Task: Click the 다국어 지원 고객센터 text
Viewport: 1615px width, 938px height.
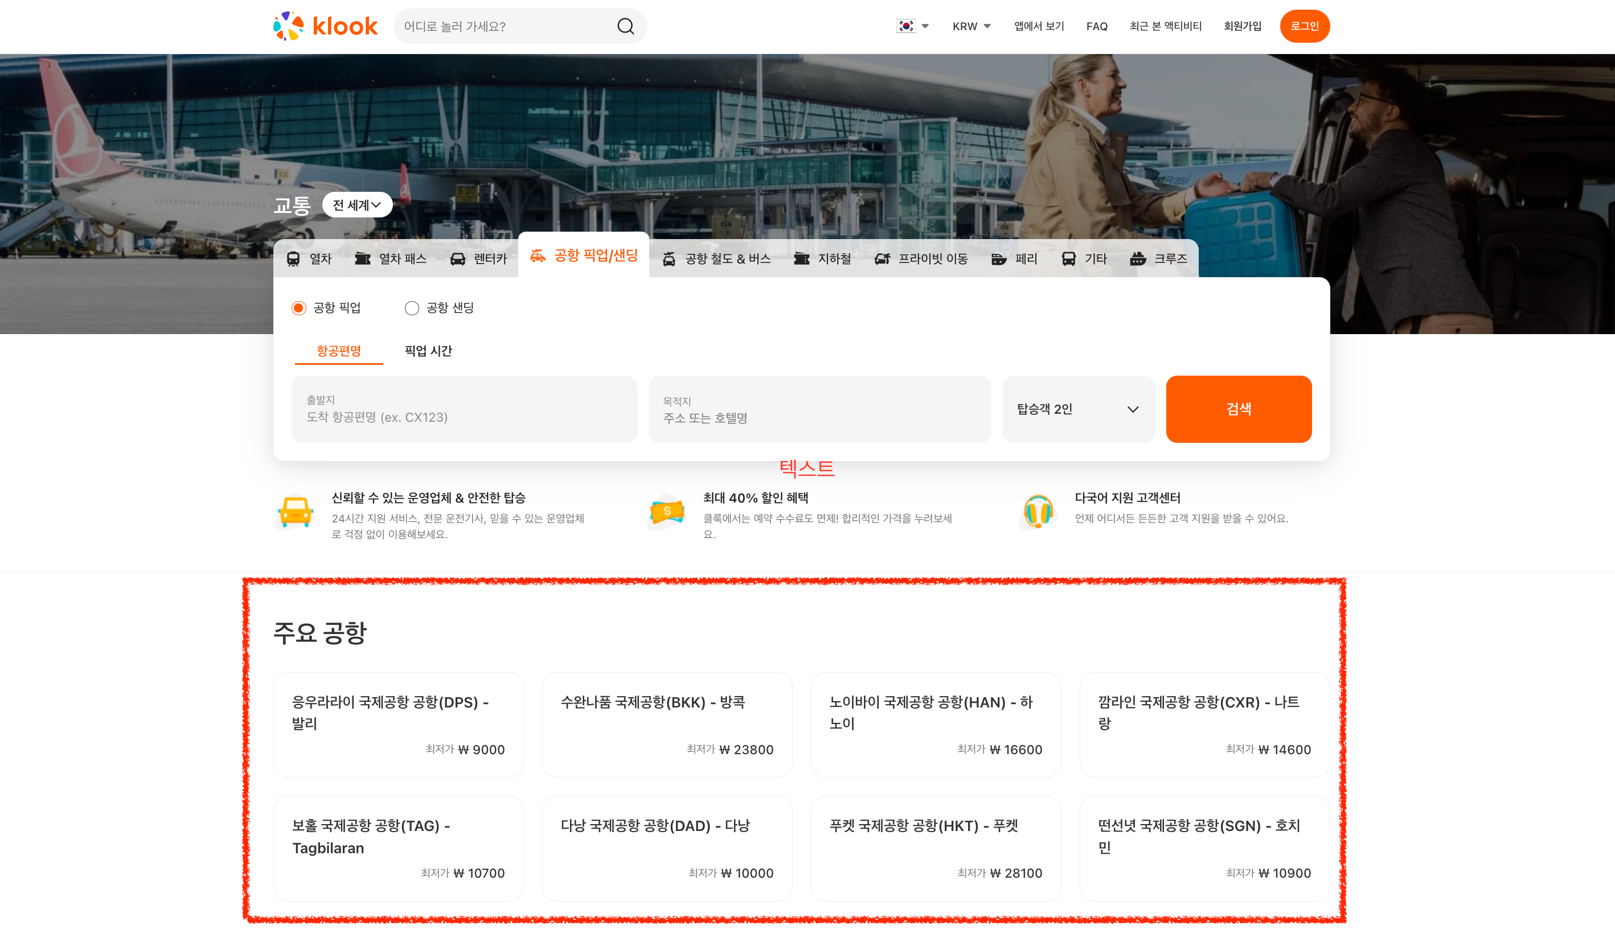Action: tap(1128, 498)
